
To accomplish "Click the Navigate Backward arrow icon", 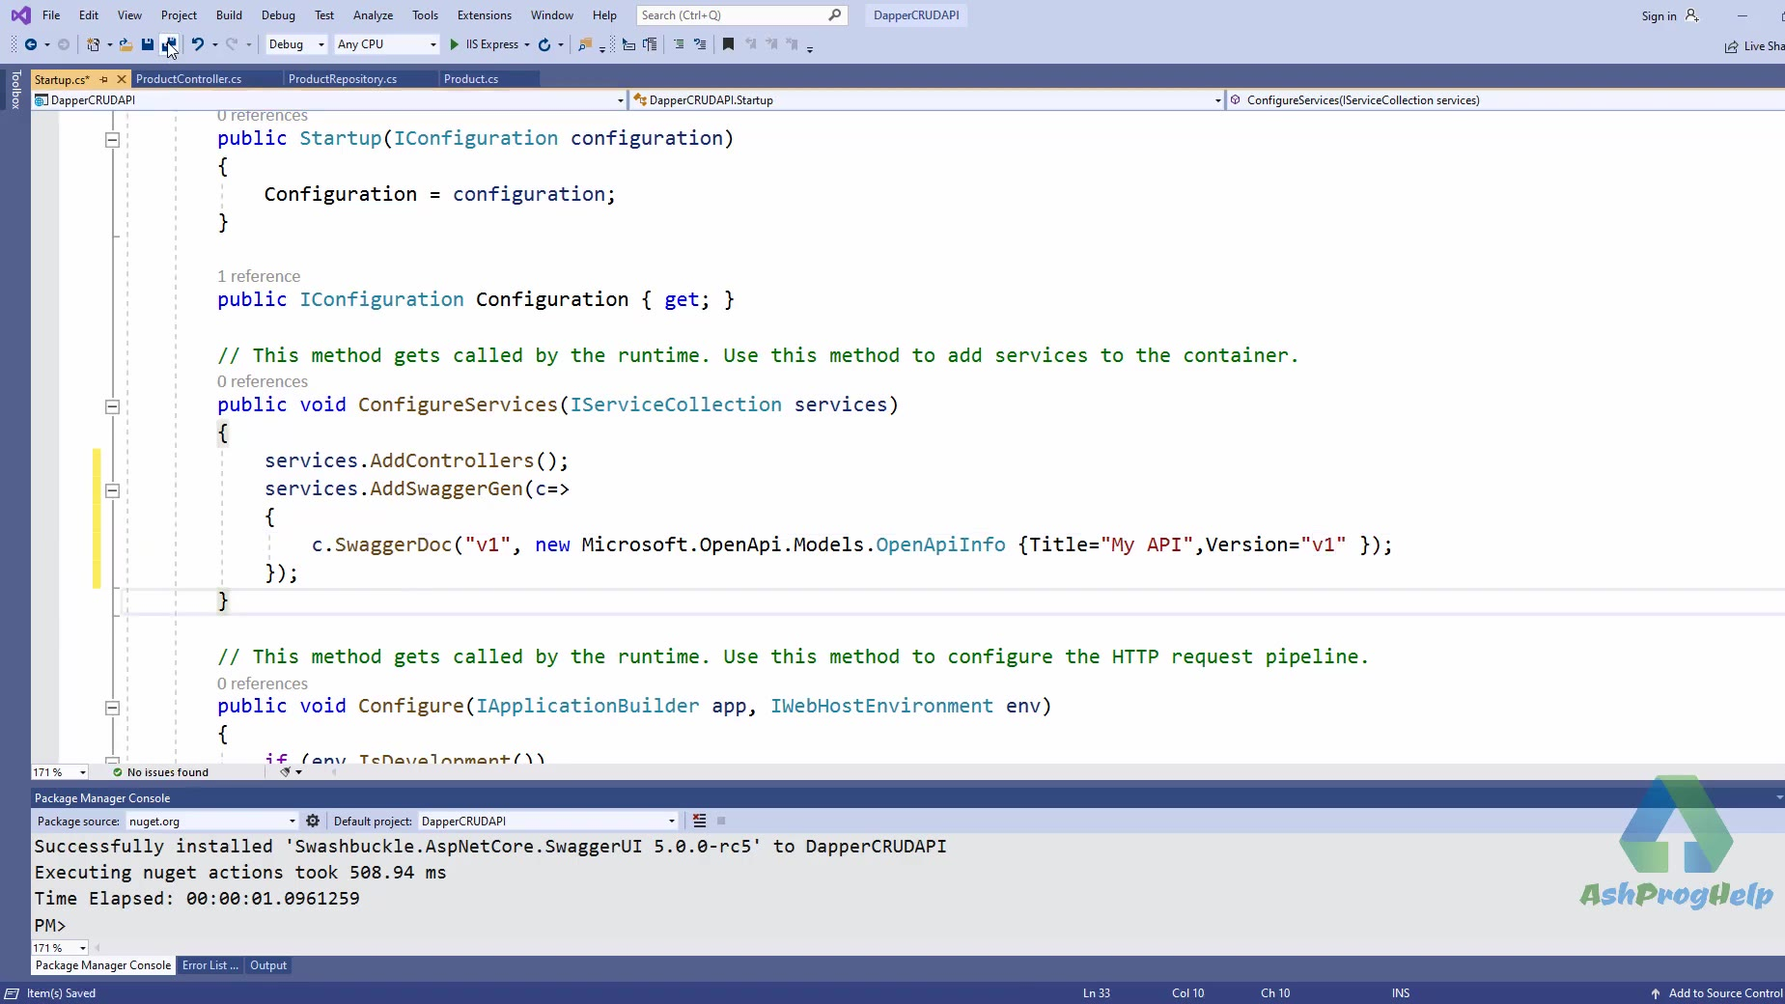I will click(31, 44).
